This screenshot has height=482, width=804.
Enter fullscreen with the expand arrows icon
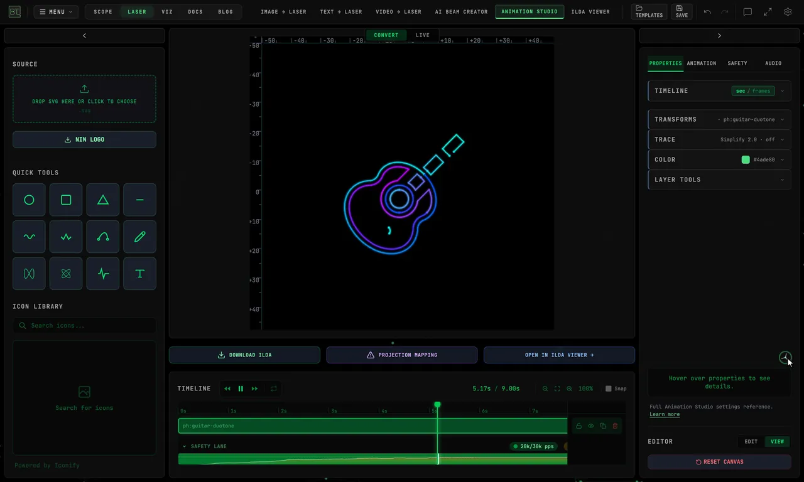click(x=768, y=12)
